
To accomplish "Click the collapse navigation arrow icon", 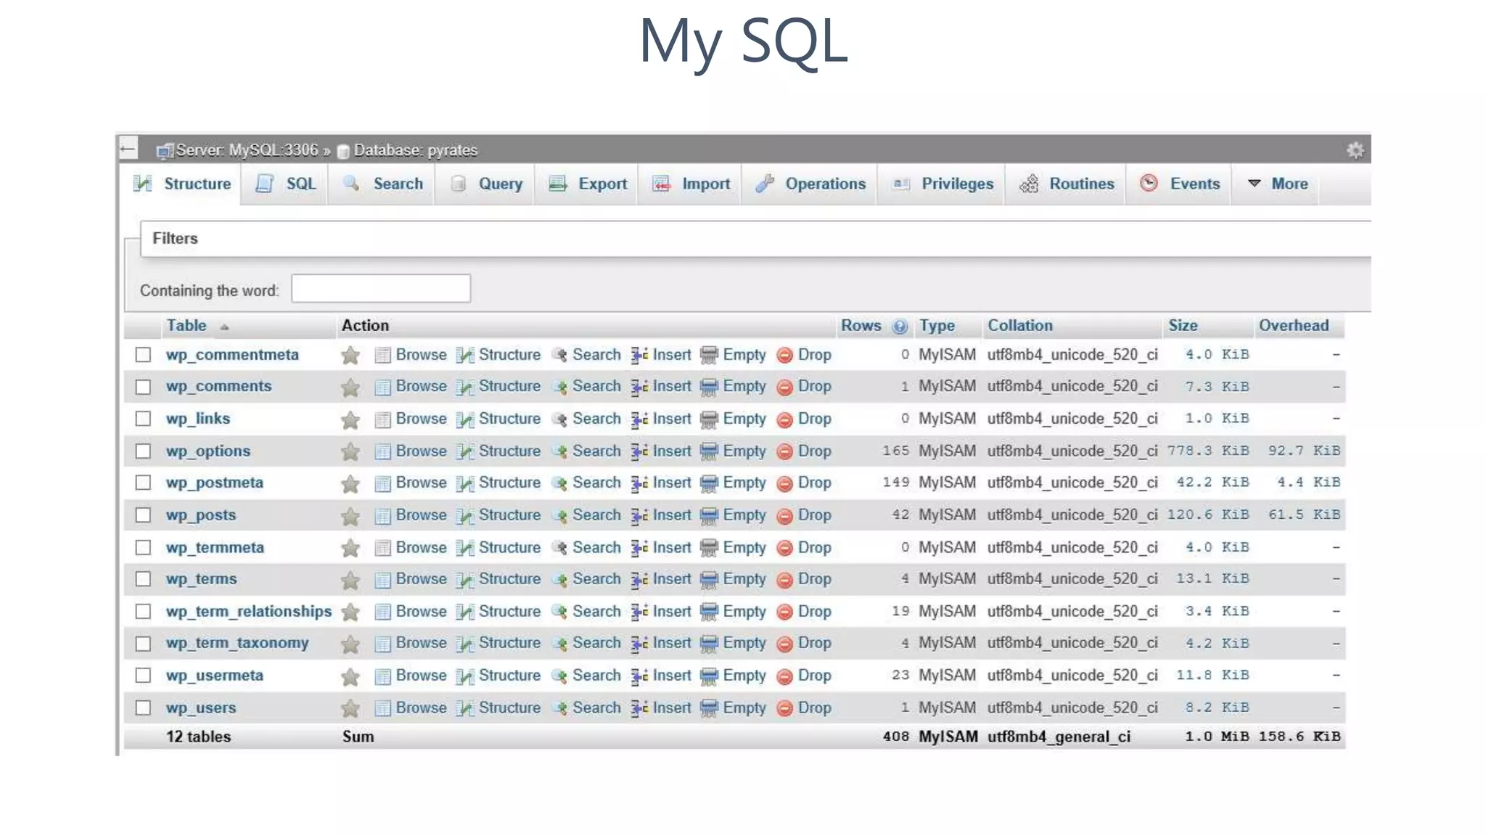I will click(x=128, y=149).
